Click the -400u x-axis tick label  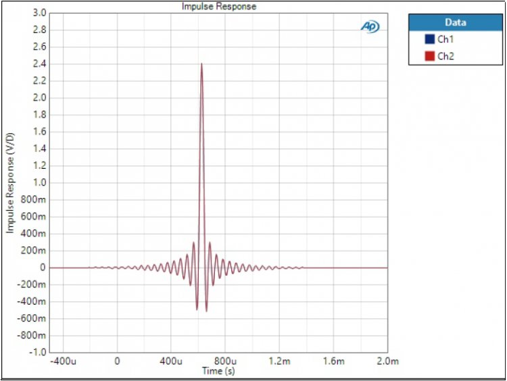(63, 361)
